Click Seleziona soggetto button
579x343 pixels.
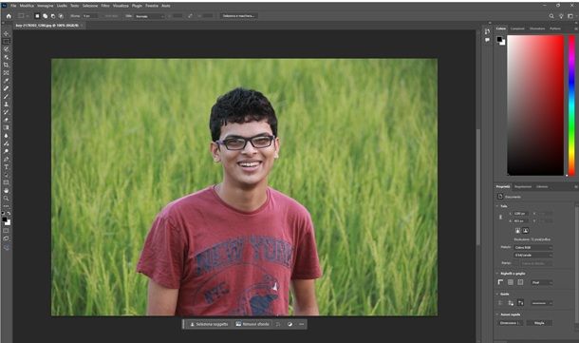coord(209,324)
